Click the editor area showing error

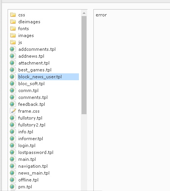[x=132, y=100]
